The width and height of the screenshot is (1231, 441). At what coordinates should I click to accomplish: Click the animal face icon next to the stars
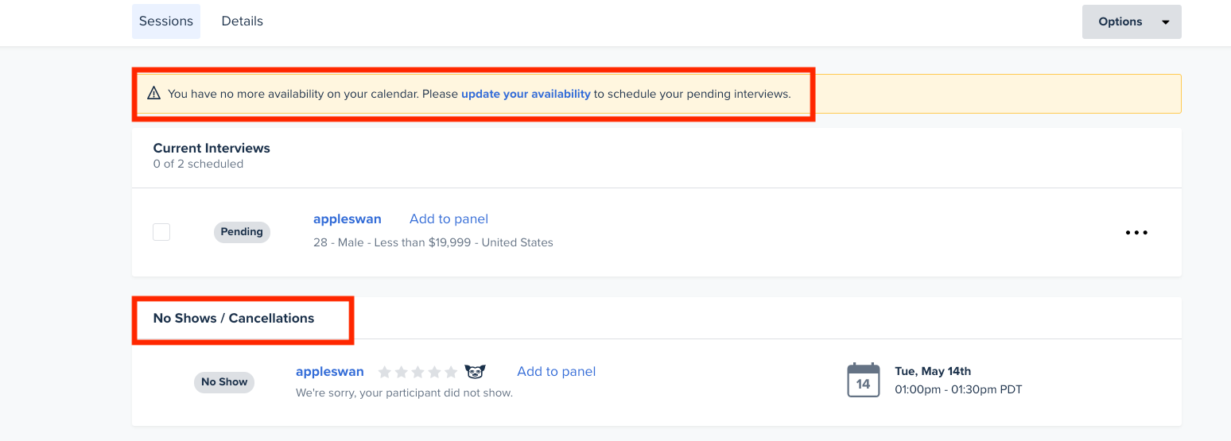click(476, 372)
